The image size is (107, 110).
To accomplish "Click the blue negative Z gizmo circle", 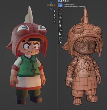I will pyautogui.click(x=51, y=9).
